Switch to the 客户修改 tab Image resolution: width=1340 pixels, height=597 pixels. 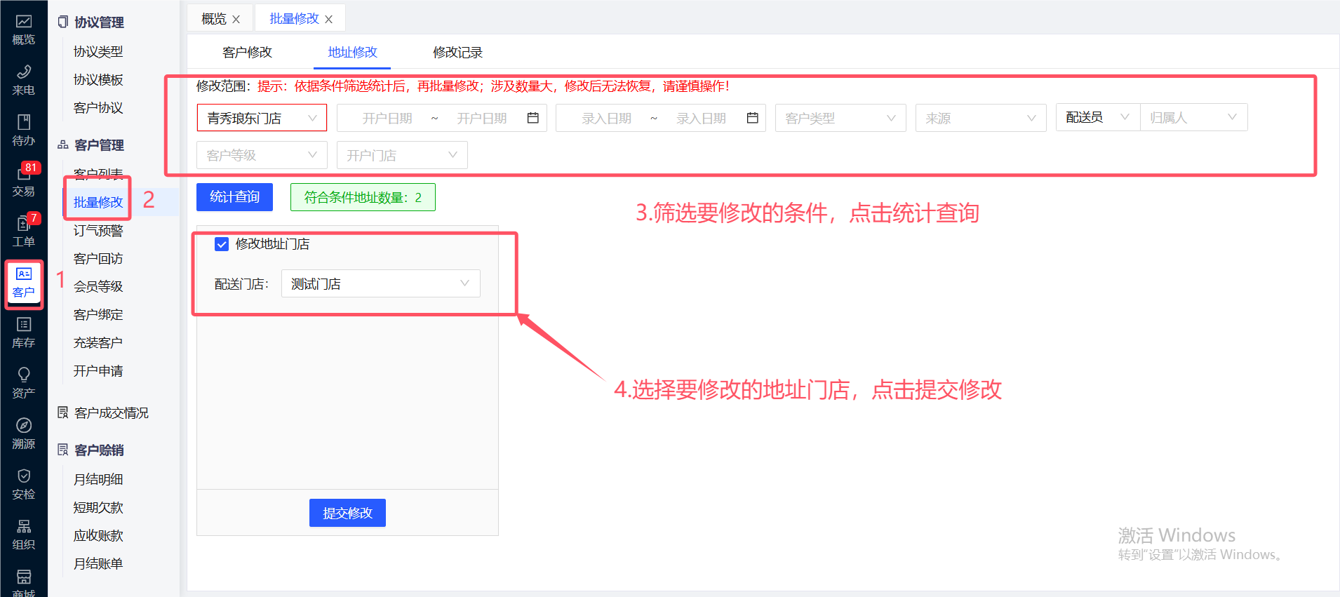click(x=247, y=53)
